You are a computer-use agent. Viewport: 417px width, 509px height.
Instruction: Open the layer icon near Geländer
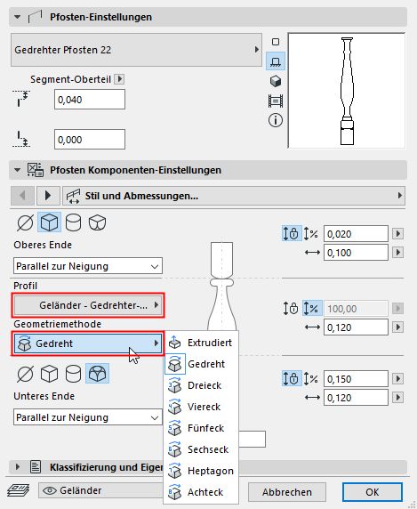(19, 490)
